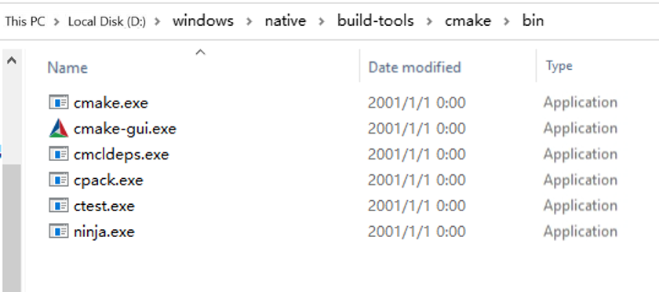
Task: Select the ninja.exe file name
Action: 104,232
